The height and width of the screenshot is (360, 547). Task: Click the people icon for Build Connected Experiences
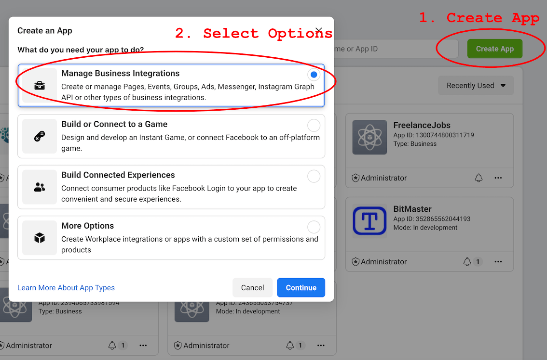(x=40, y=187)
